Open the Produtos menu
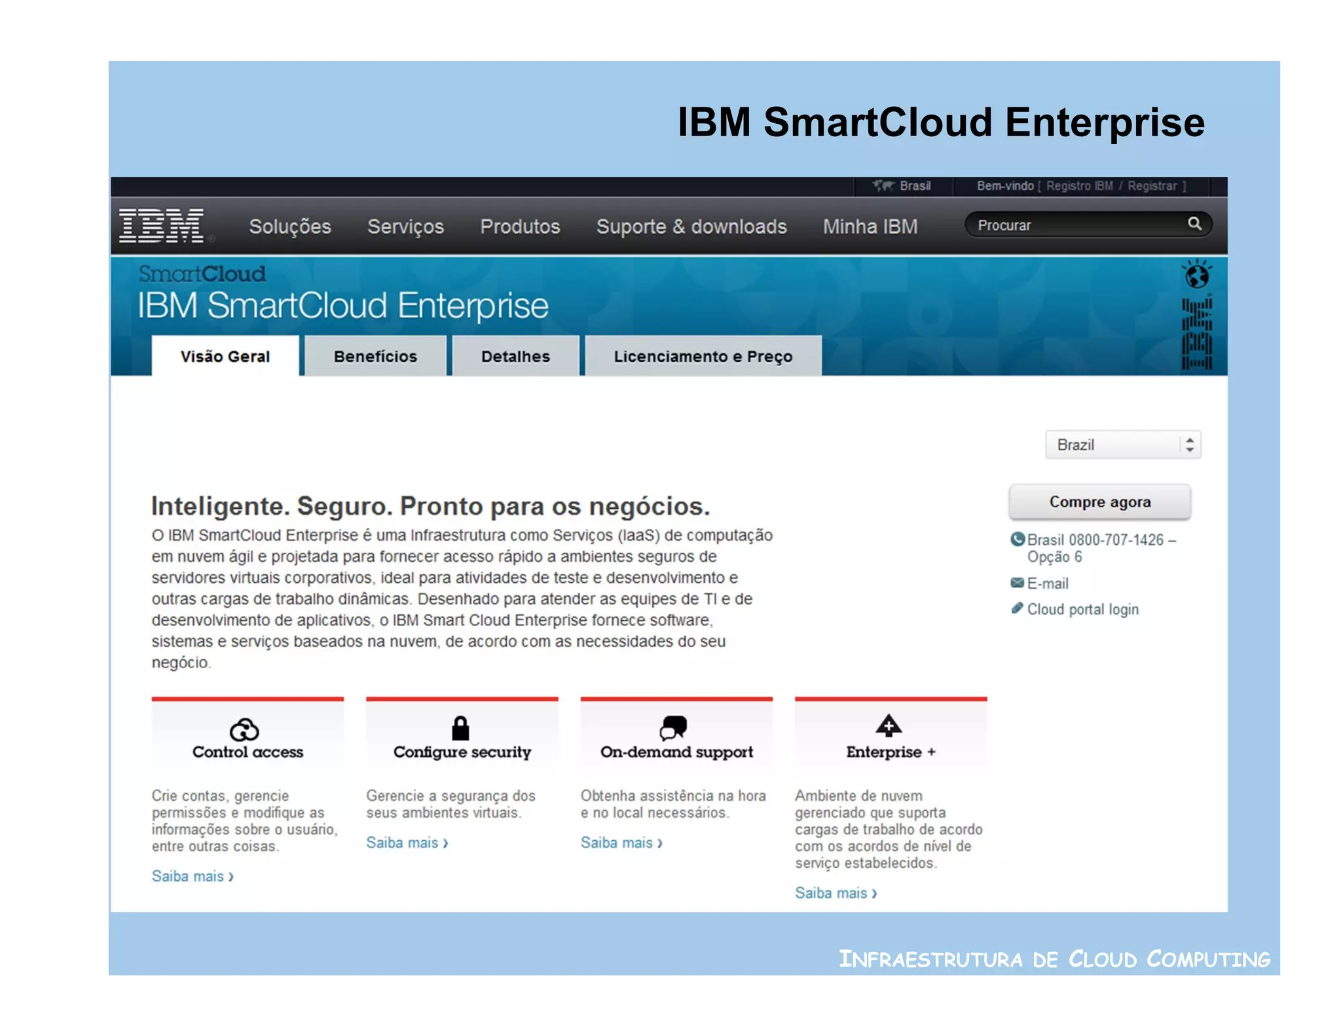The image size is (1341, 1036). pyautogui.click(x=520, y=227)
